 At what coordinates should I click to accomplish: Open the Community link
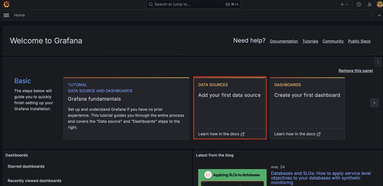click(x=333, y=41)
